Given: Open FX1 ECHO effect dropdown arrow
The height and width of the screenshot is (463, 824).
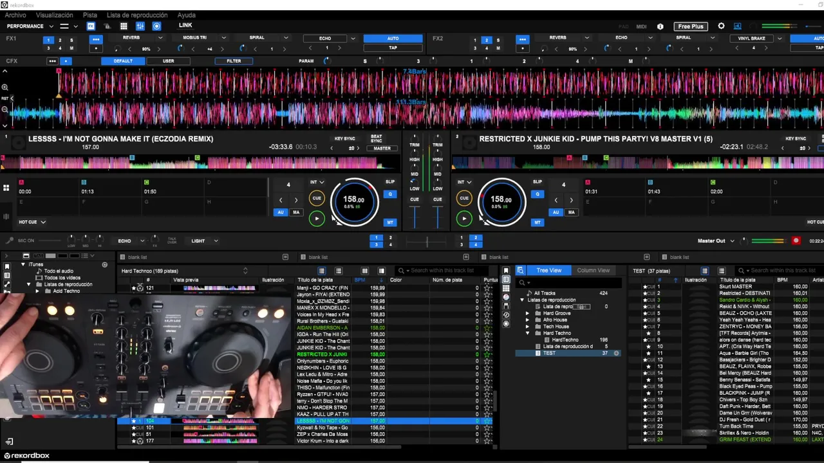Looking at the screenshot, I should tap(353, 39).
